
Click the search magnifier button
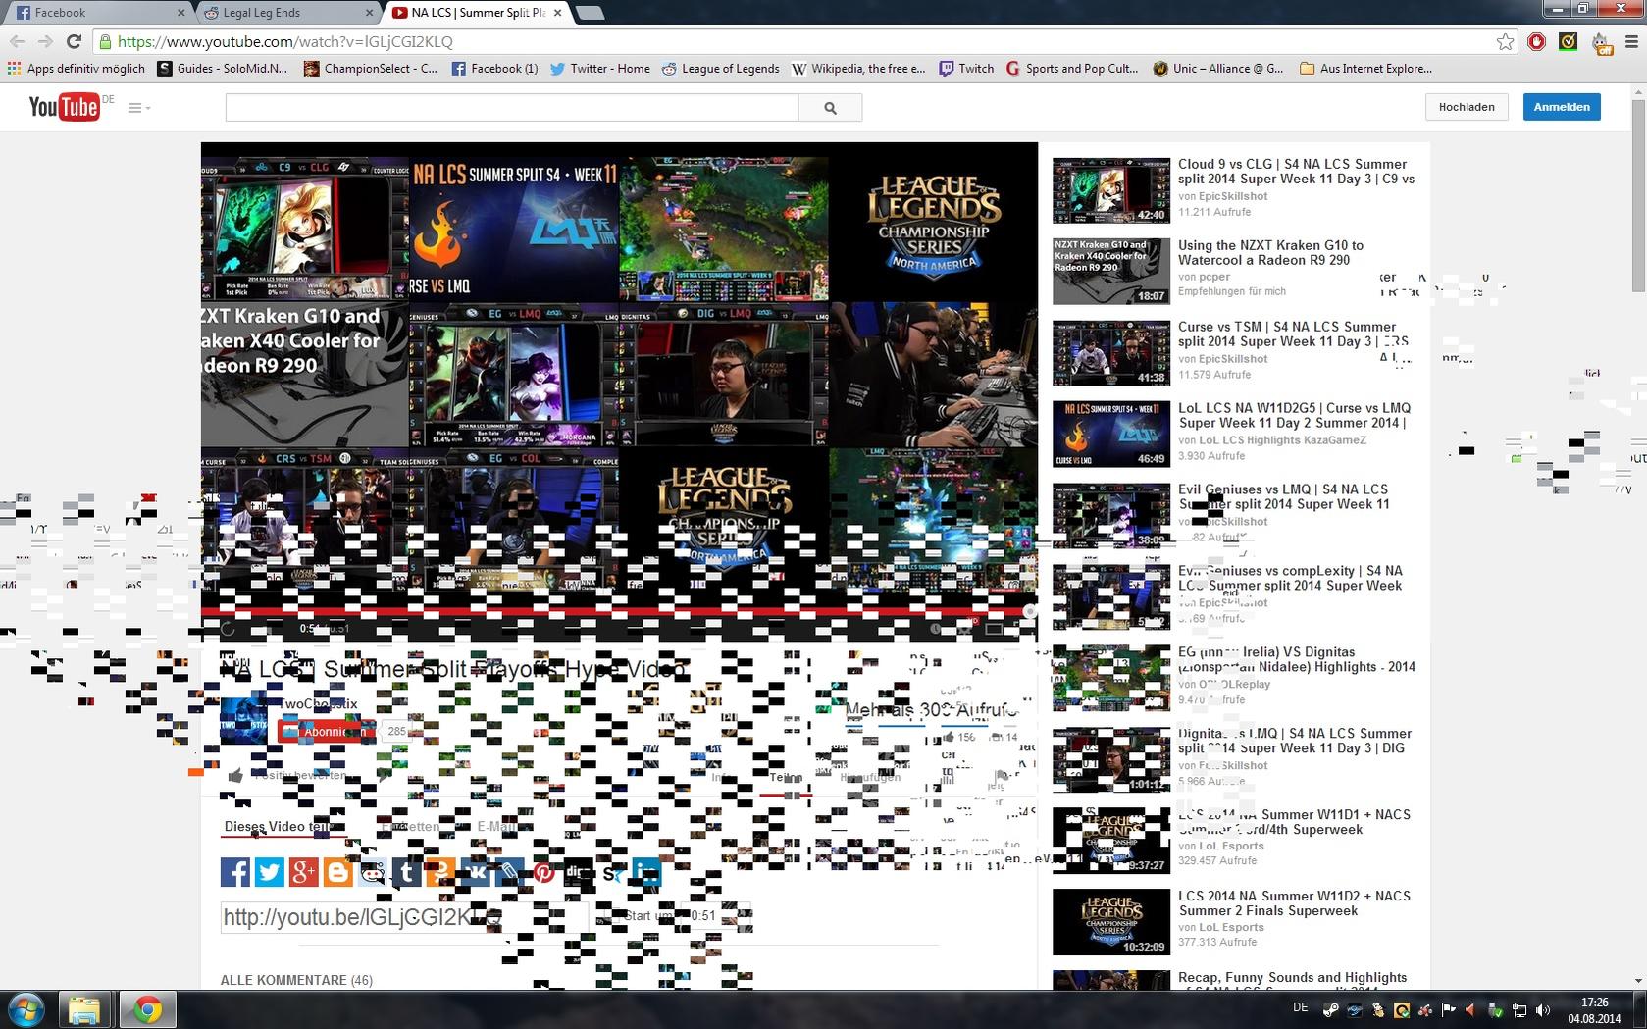click(x=830, y=108)
